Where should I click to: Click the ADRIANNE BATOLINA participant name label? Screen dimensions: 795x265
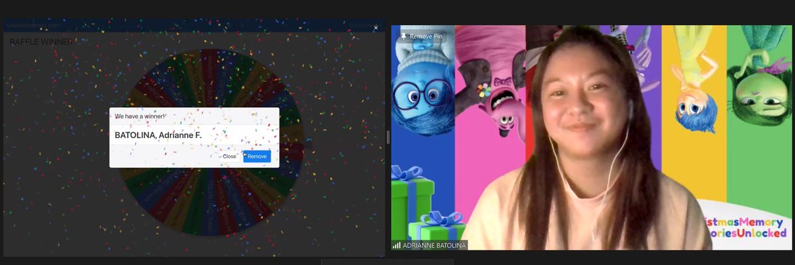point(434,245)
